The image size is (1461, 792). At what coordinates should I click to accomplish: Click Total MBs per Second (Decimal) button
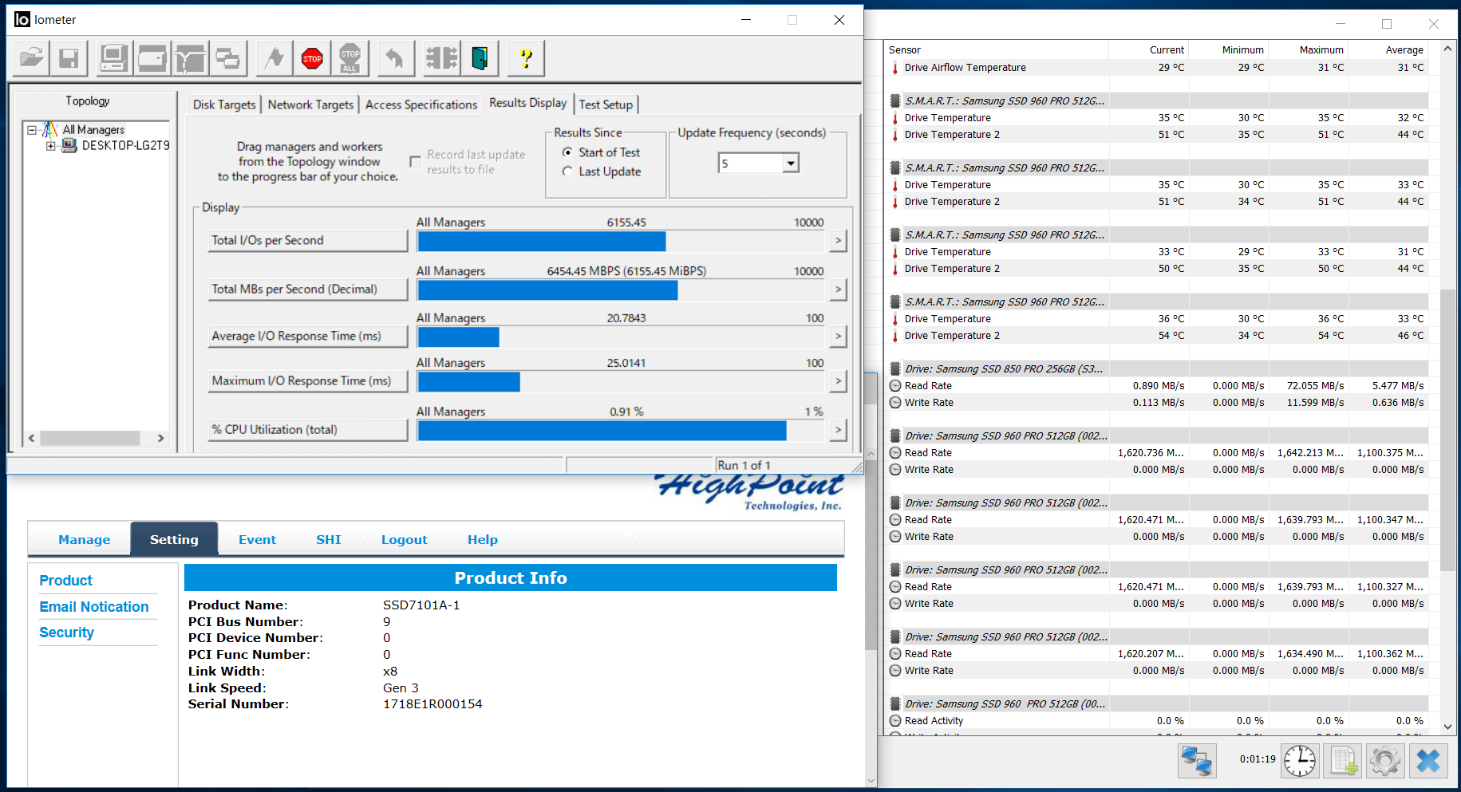pyautogui.click(x=308, y=289)
